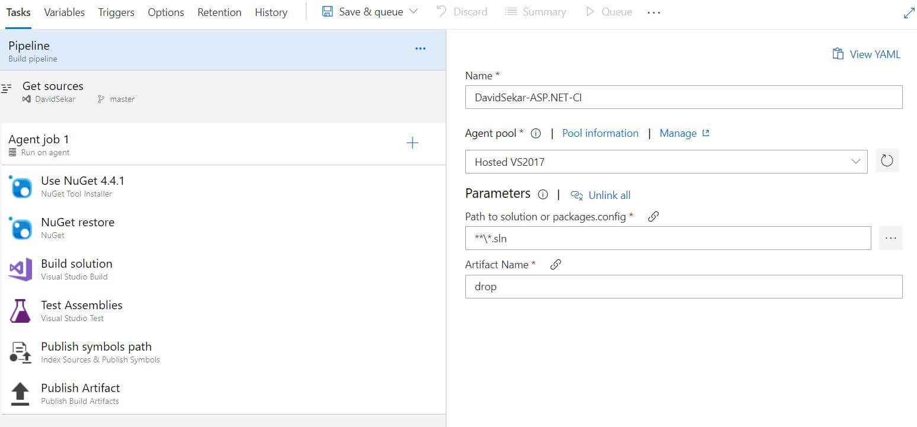Click the NuGet restore task icon
Image resolution: width=917 pixels, height=427 pixels.
coord(21,228)
